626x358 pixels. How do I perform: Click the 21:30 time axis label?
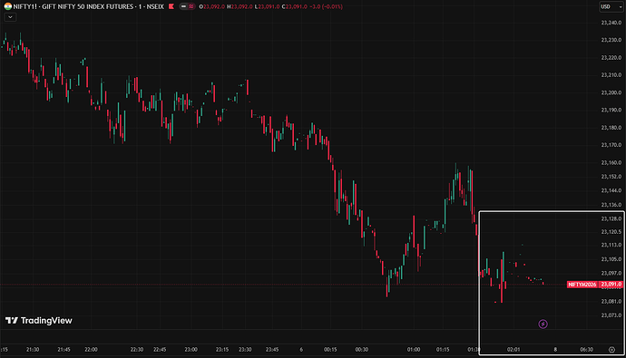(33, 350)
